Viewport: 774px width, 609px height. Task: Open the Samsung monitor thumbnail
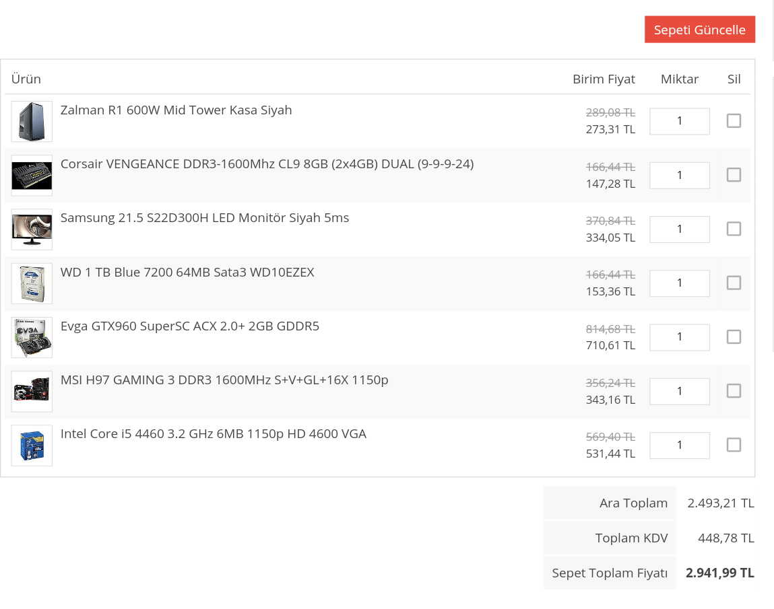32,229
